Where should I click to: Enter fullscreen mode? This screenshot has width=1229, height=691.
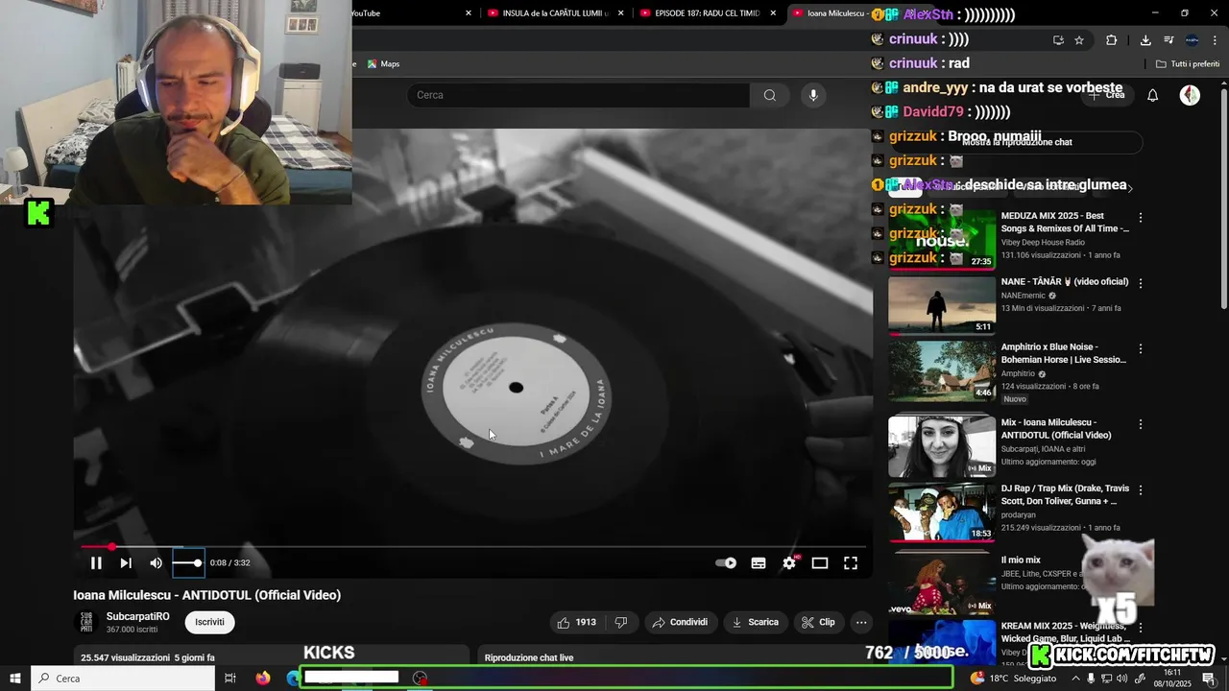pyautogui.click(x=851, y=563)
